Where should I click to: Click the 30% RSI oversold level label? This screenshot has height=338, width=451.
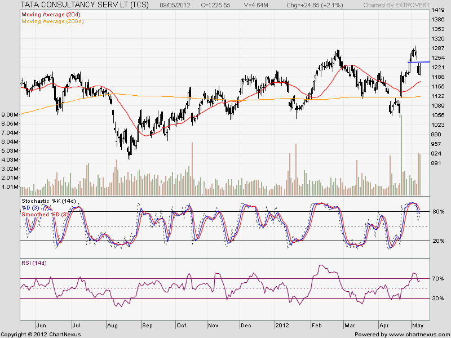(439, 299)
